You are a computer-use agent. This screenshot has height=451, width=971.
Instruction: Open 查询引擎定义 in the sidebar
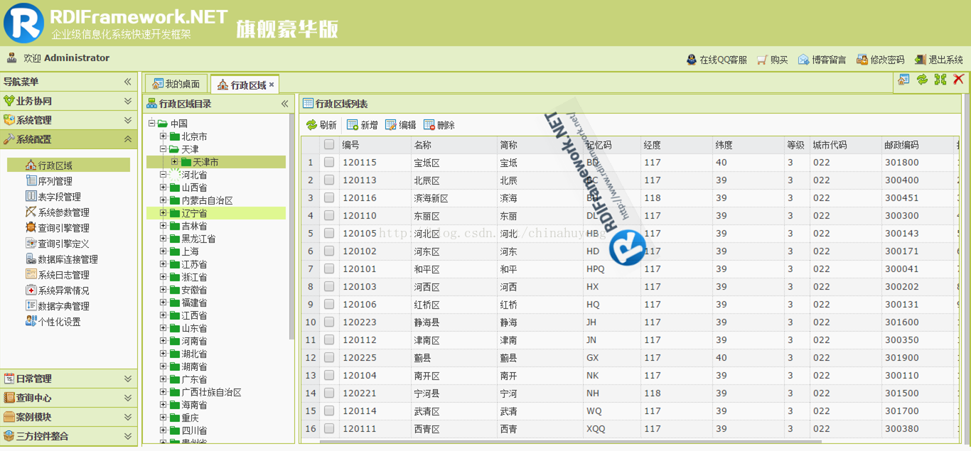[58, 244]
